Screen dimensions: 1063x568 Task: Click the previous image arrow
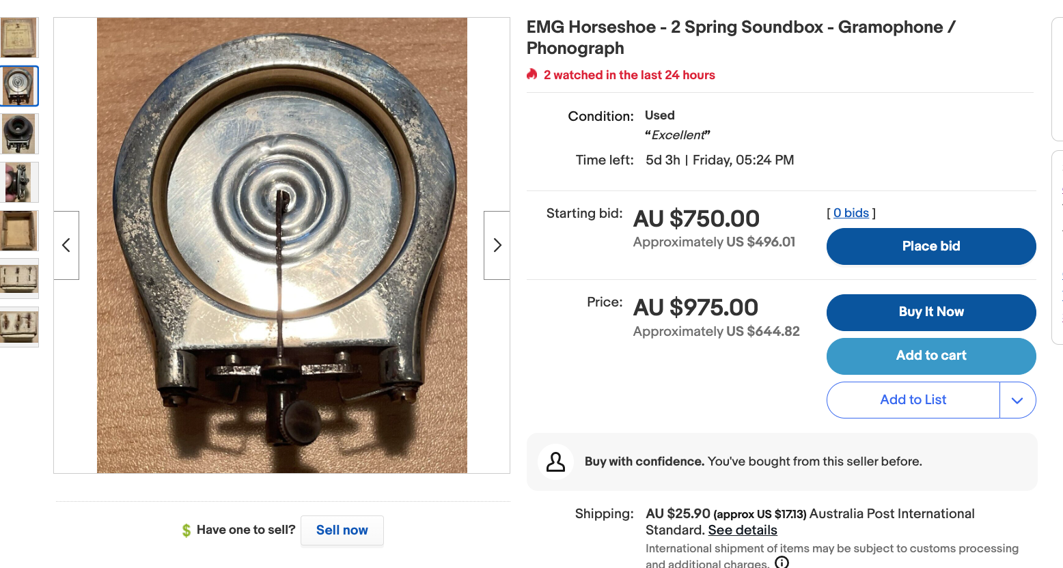tap(66, 245)
